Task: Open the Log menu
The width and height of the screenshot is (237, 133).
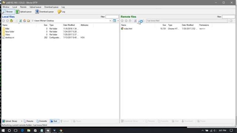Action: tap(63, 7)
